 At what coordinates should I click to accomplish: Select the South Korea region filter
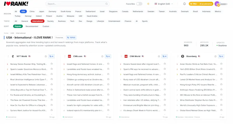click(66, 11)
